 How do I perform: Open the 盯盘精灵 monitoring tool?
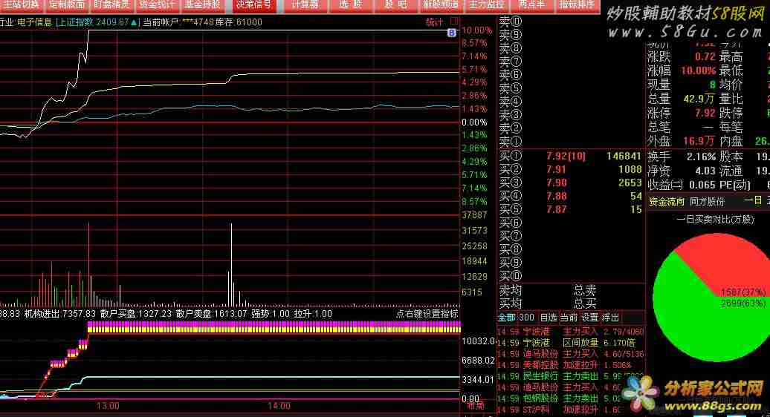(111, 4)
